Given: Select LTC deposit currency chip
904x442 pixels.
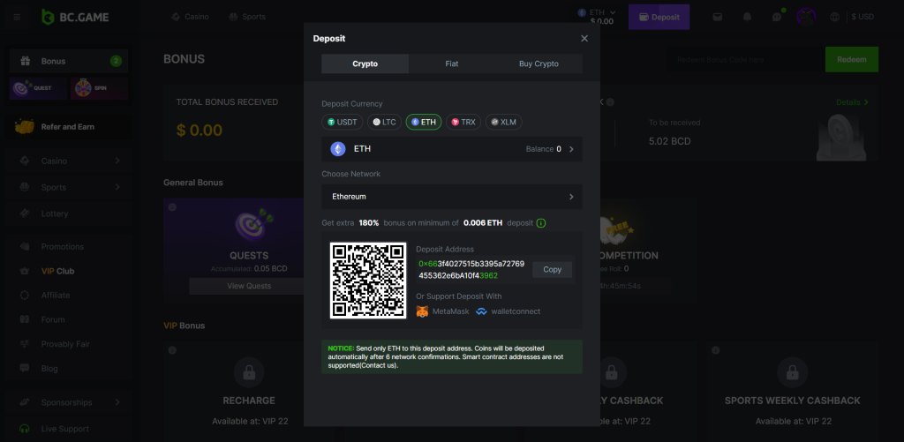Looking at the screenshot, I should coord(384,122).
